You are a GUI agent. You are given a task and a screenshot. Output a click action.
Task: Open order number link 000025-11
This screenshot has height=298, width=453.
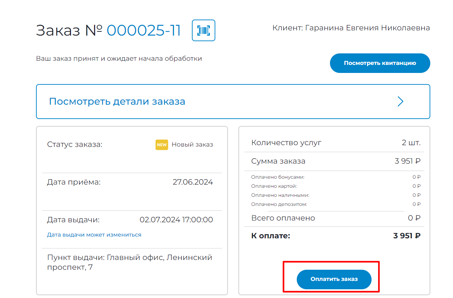point(143,31)
